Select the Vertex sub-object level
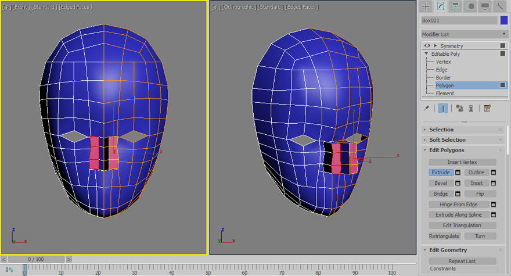The image size is (511, 276). coord(443,62)
